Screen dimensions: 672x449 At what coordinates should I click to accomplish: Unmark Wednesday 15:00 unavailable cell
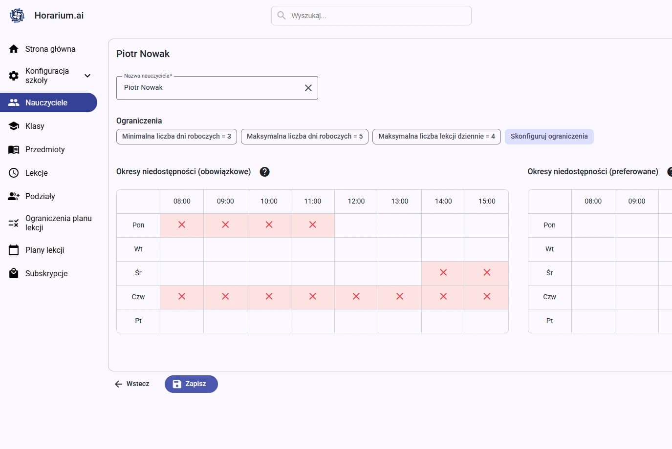487,273
